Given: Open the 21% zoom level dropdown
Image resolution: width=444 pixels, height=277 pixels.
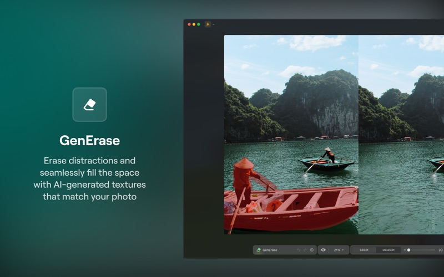Looking at the screenshot, I should pyautogui.click(x=339, y=250).
